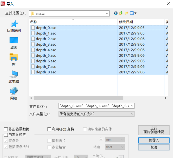Open Quick Access (快速访问) location
The image size is (173, 158).
coord(14,26)
